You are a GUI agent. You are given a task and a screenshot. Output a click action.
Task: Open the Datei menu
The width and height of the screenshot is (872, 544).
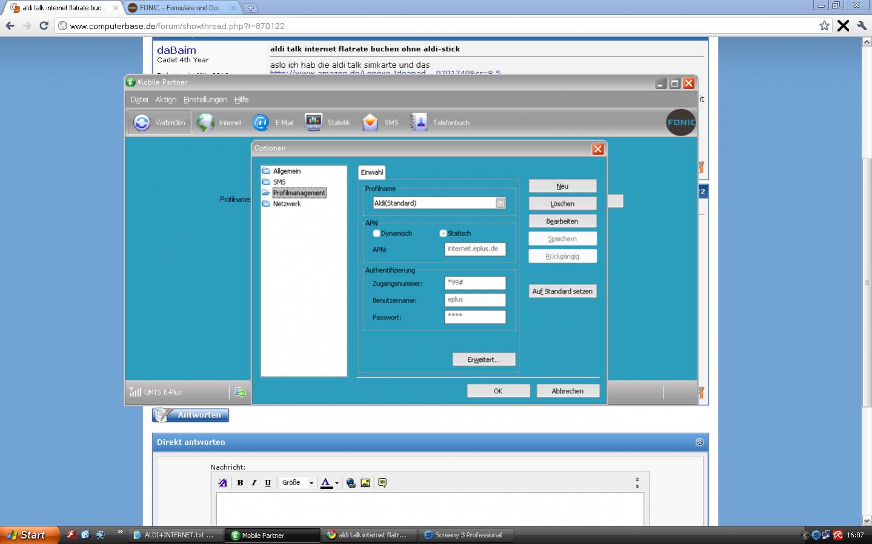click(139, 100)
